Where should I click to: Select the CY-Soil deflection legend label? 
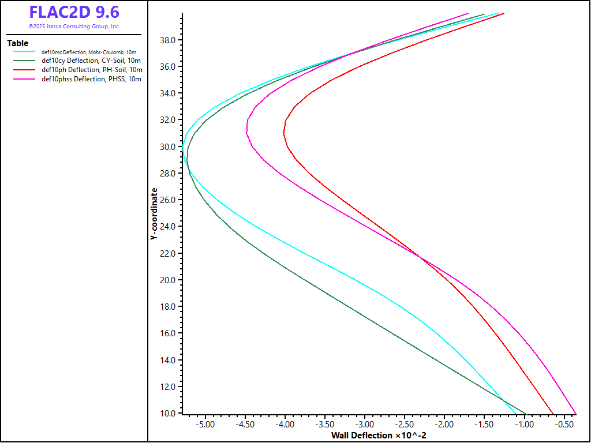(x=91, y=61)
